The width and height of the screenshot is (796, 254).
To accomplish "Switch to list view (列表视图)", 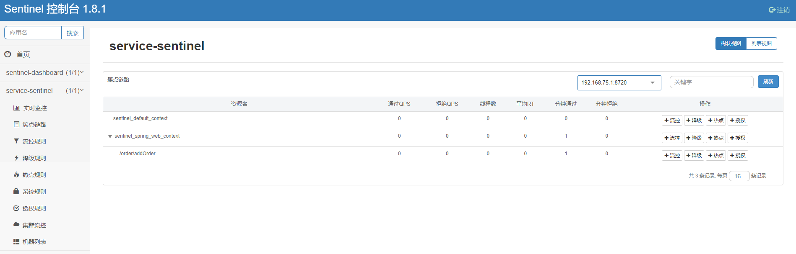I will pyautogui.click(x=761, y=44).
